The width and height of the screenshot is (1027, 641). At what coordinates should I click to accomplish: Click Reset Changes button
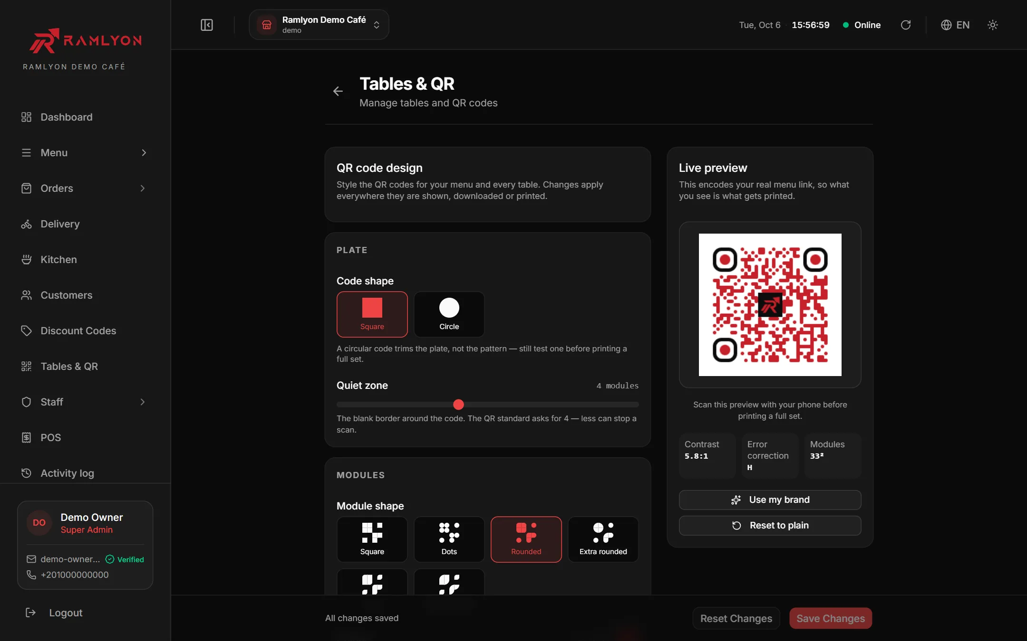(x=736, y=618)
